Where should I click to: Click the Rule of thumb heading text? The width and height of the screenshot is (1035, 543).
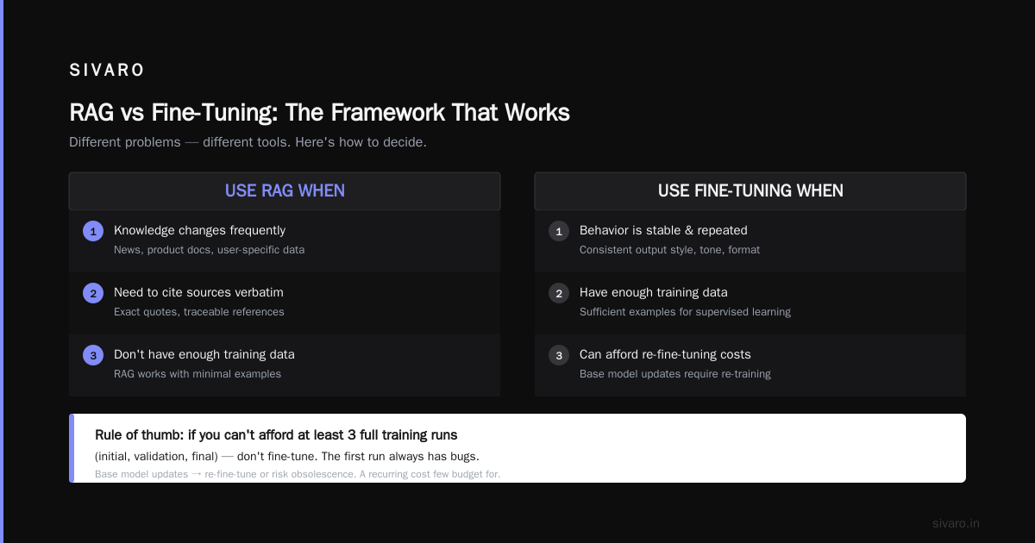(276, 434)
